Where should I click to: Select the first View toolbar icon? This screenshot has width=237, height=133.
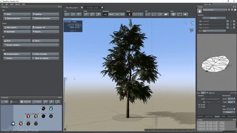coord(67,14)
